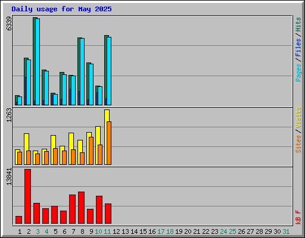Click the red KB bar for day 8
305x238 pixels.
pos(81,208)
